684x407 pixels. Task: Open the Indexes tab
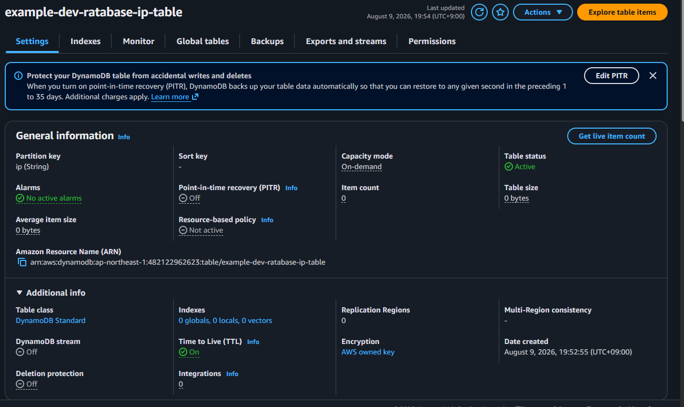coord(85,41)
